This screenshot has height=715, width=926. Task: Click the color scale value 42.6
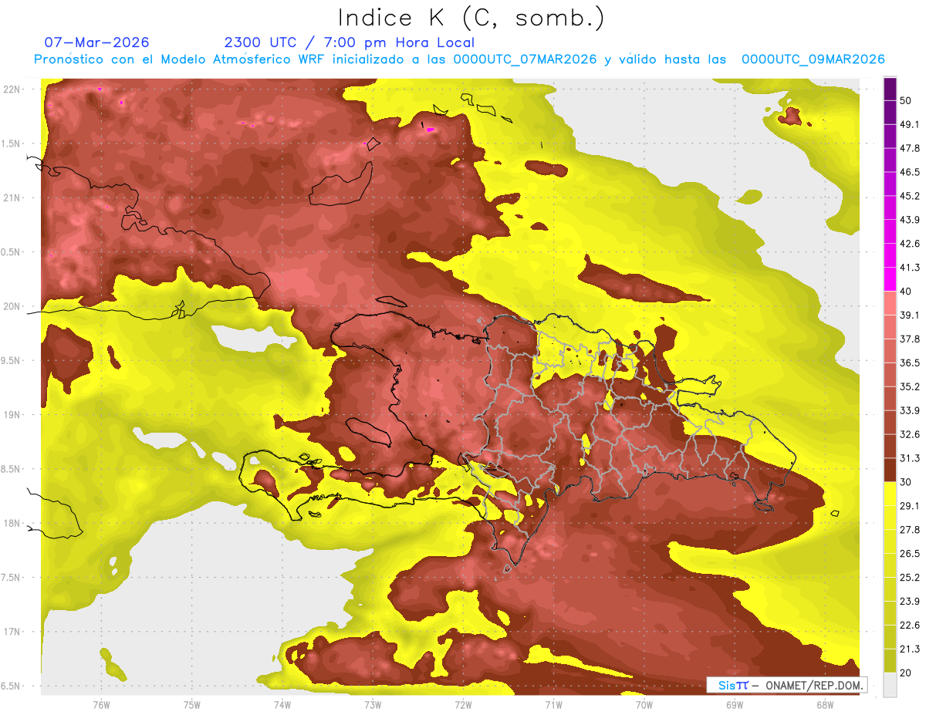pos(909,244)
